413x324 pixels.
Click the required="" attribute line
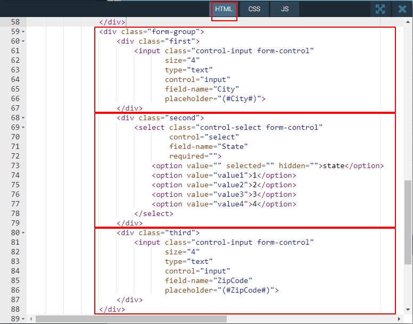[195, 156]
